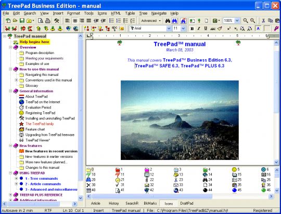Expand the TREEPAD PLUS REFERENCE node

click(x=10, y=195)
